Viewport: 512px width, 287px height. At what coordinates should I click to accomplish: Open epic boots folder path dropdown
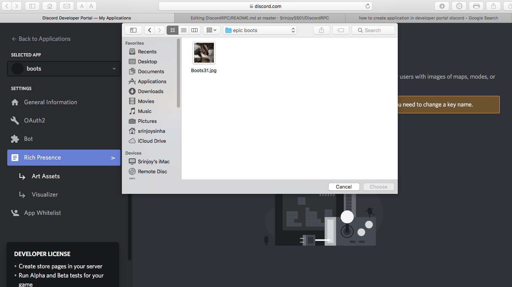point(259,30)
